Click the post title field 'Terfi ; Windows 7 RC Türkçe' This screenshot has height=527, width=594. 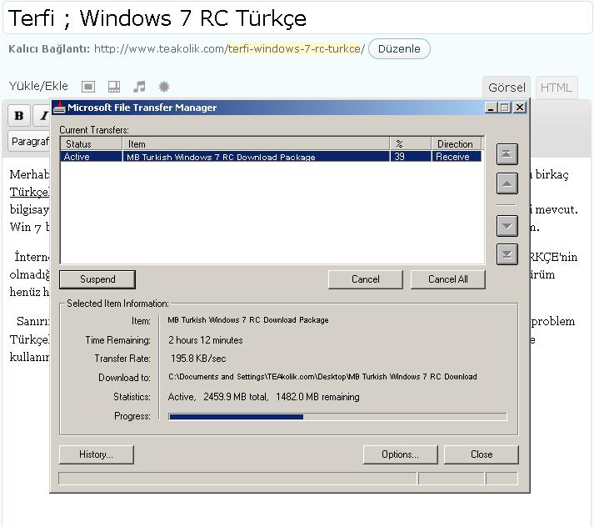click(297, 18)
